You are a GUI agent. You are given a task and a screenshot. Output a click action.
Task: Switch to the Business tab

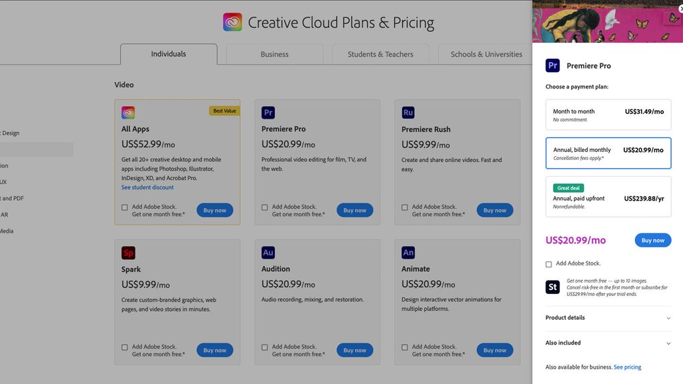[x=274, y=54]
